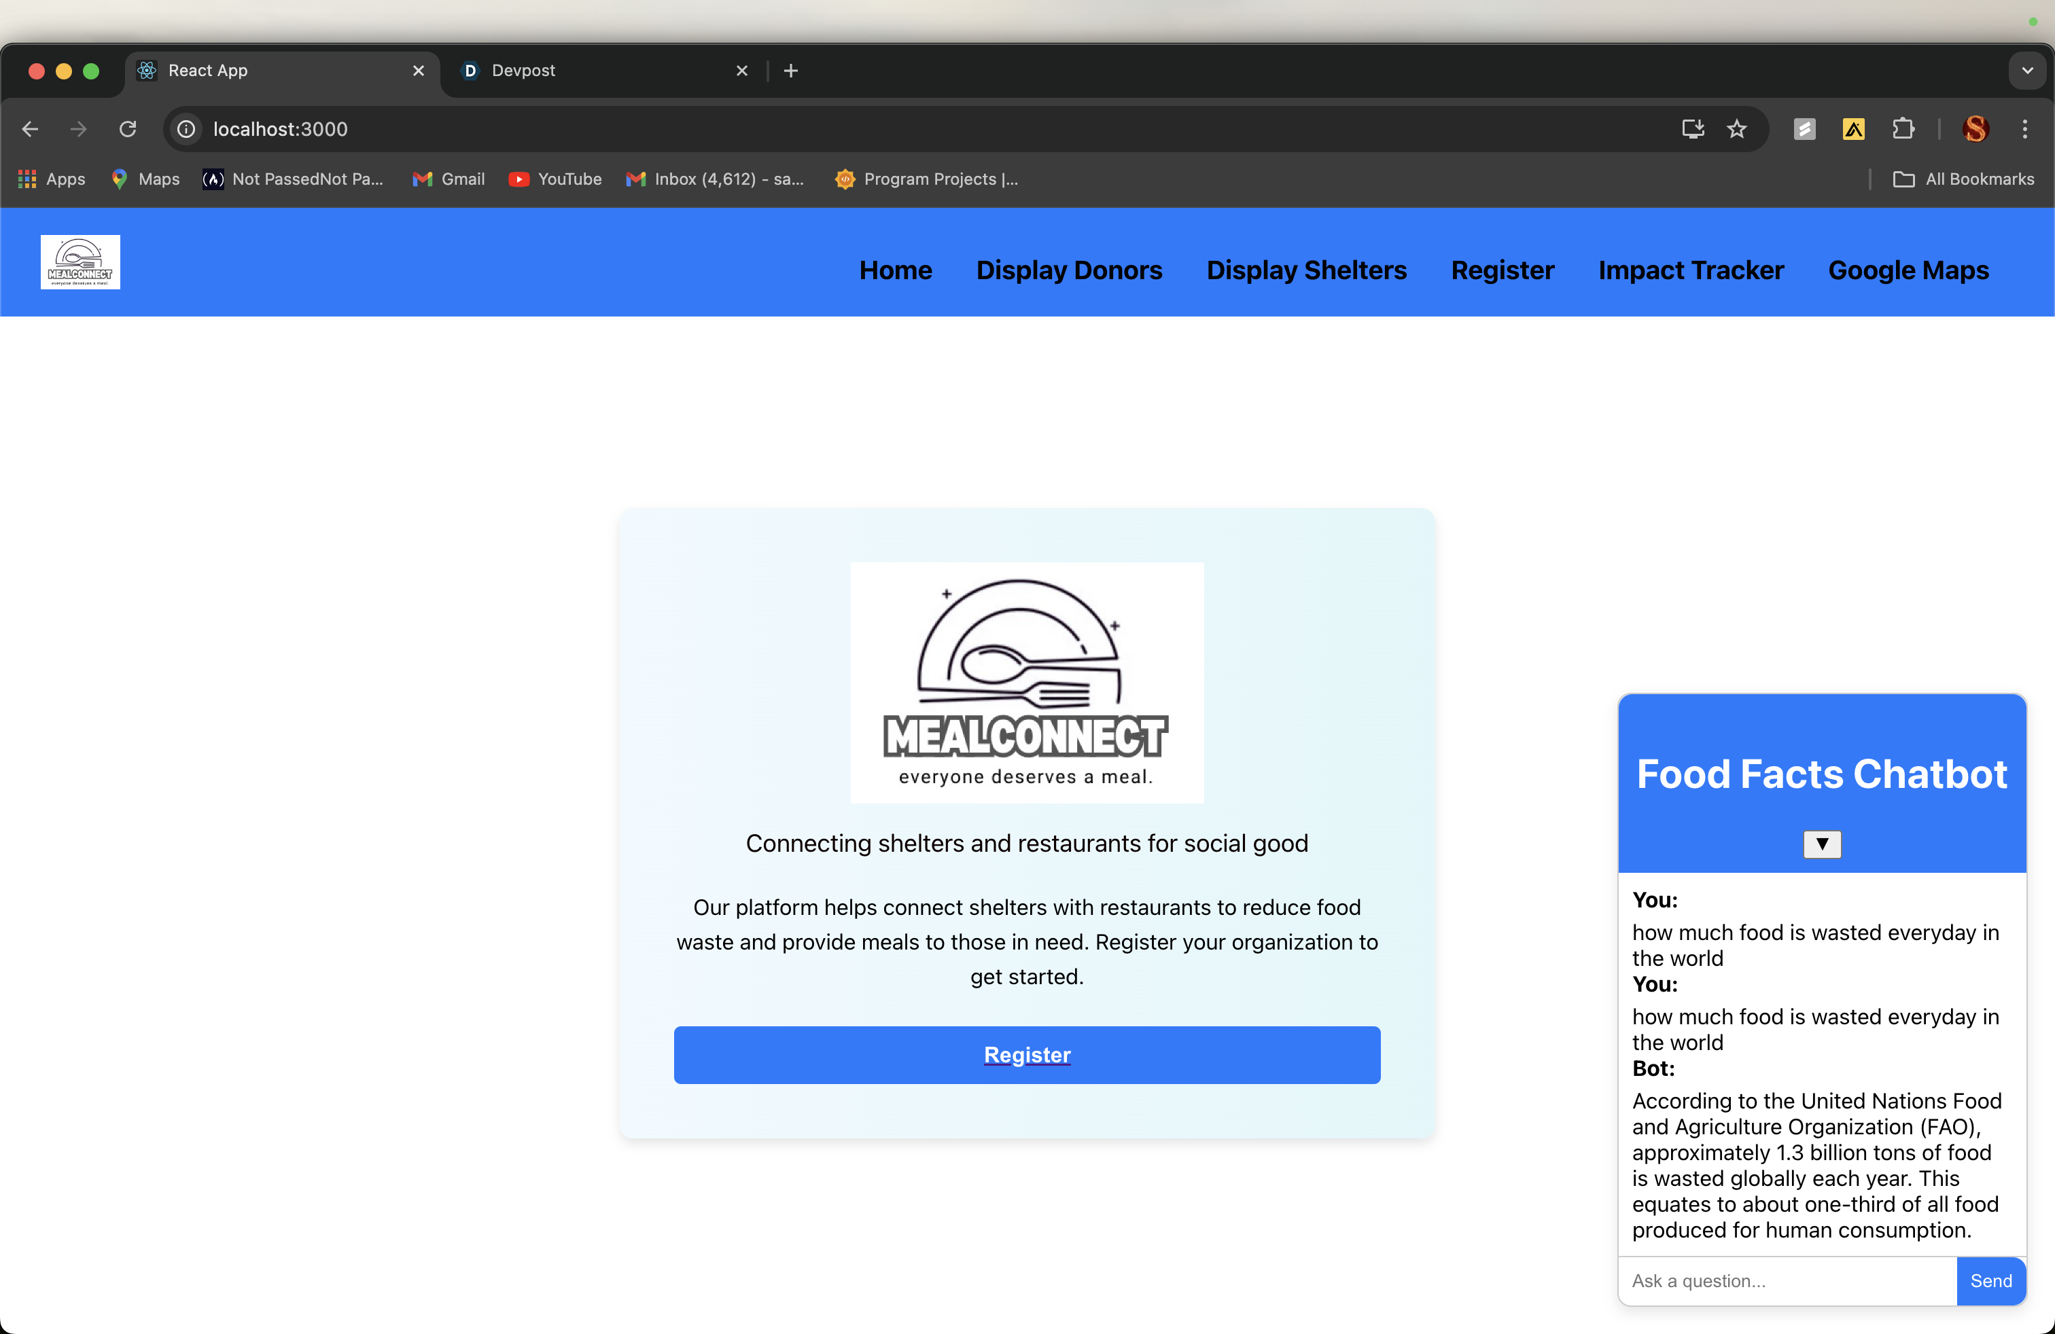Click the install app icon in address bar
The height and width of the screenshot is (1334, 2055).
point(1692,130)
